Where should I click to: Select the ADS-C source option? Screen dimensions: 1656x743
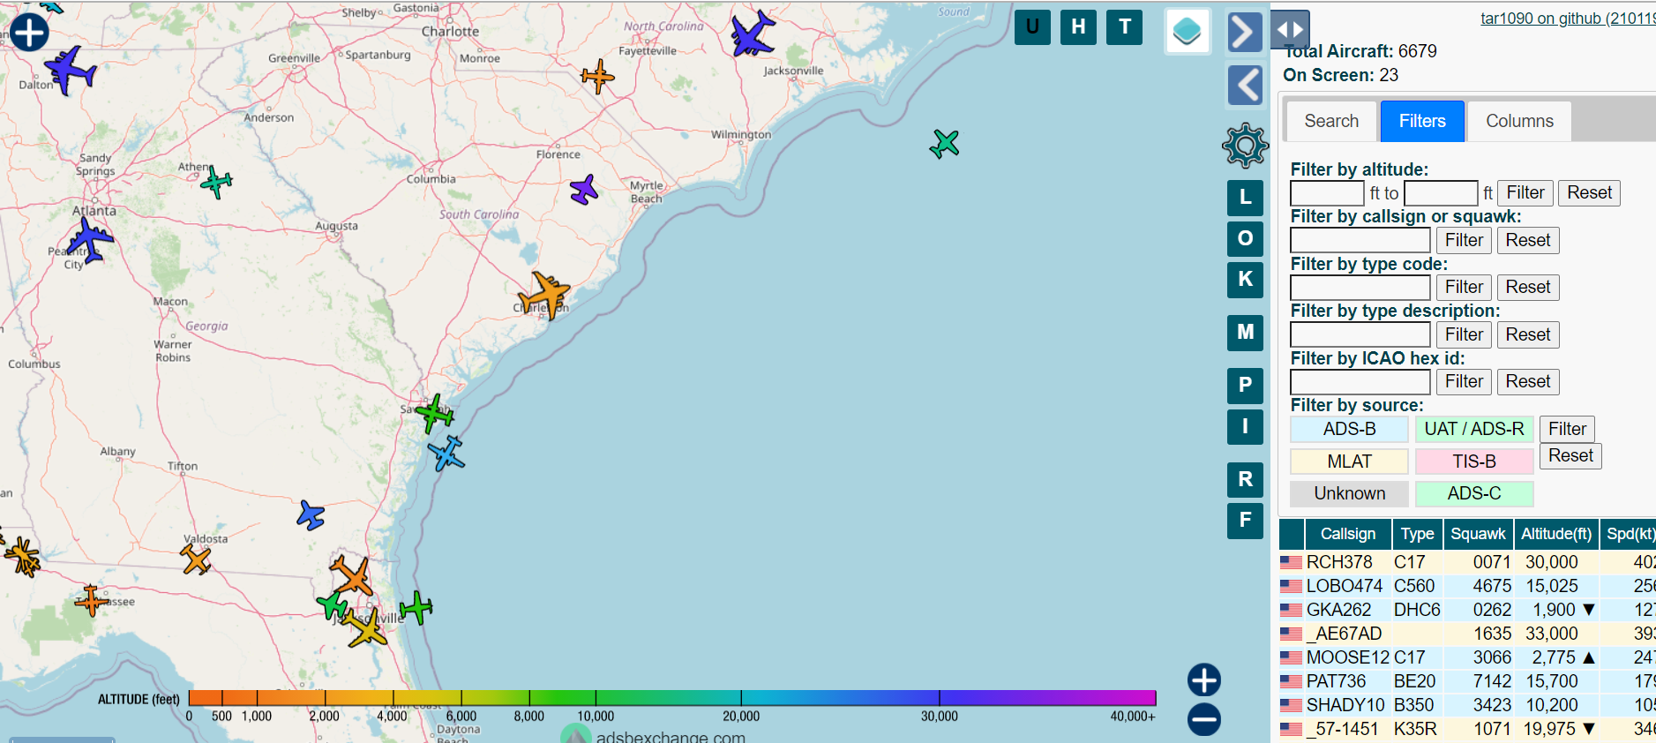click(x=1474, y=493)
